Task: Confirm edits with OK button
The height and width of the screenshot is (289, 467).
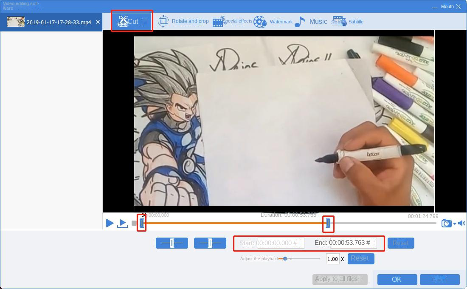Action: 397,280
